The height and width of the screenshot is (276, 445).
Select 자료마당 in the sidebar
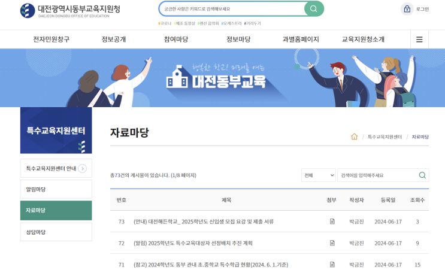pyautogui.click(x=56, y=210)
